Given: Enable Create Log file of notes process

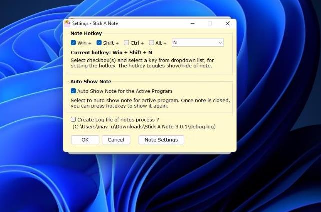Looking at the screenshot, I should coord(73,119).
